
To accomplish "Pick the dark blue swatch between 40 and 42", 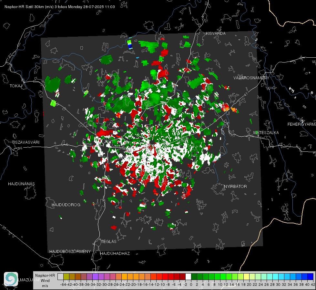I will coord(310,276).
